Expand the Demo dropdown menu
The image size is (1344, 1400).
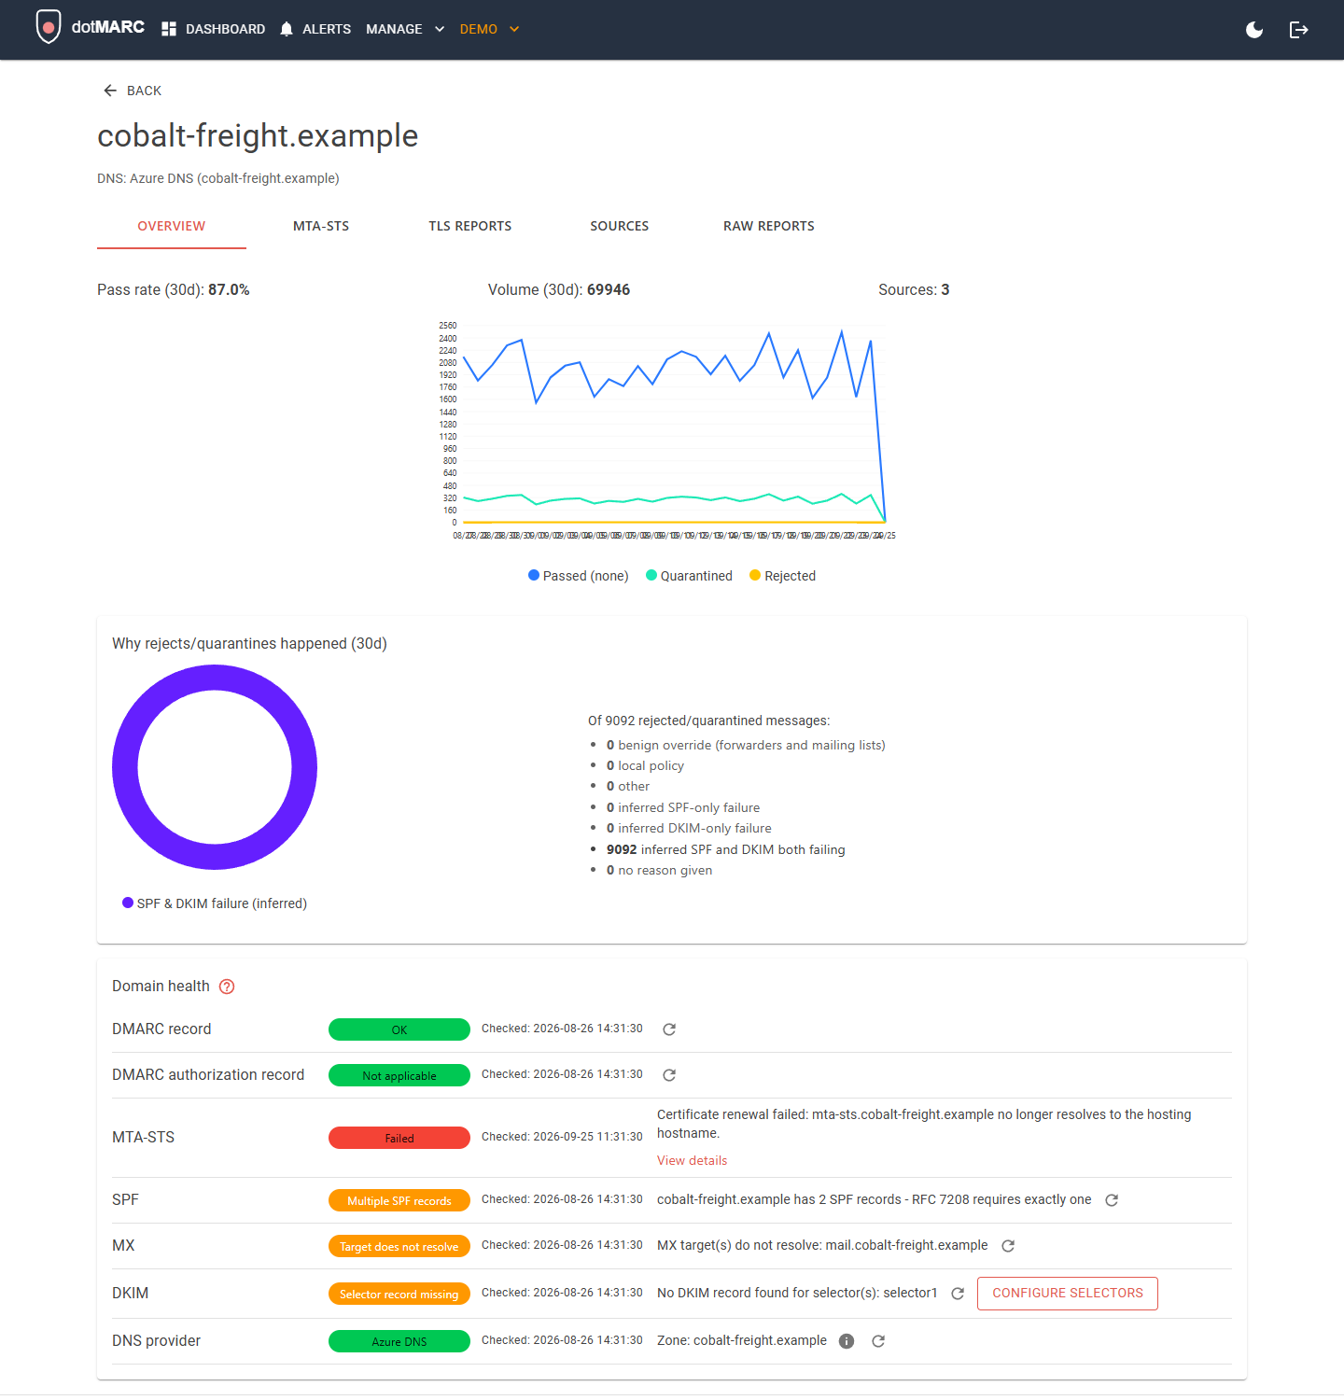click(489, 29)
